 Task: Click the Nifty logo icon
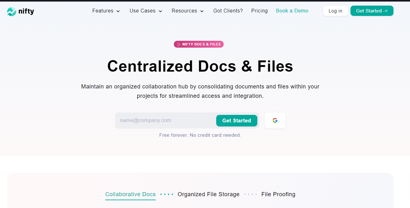coord(12,12)
